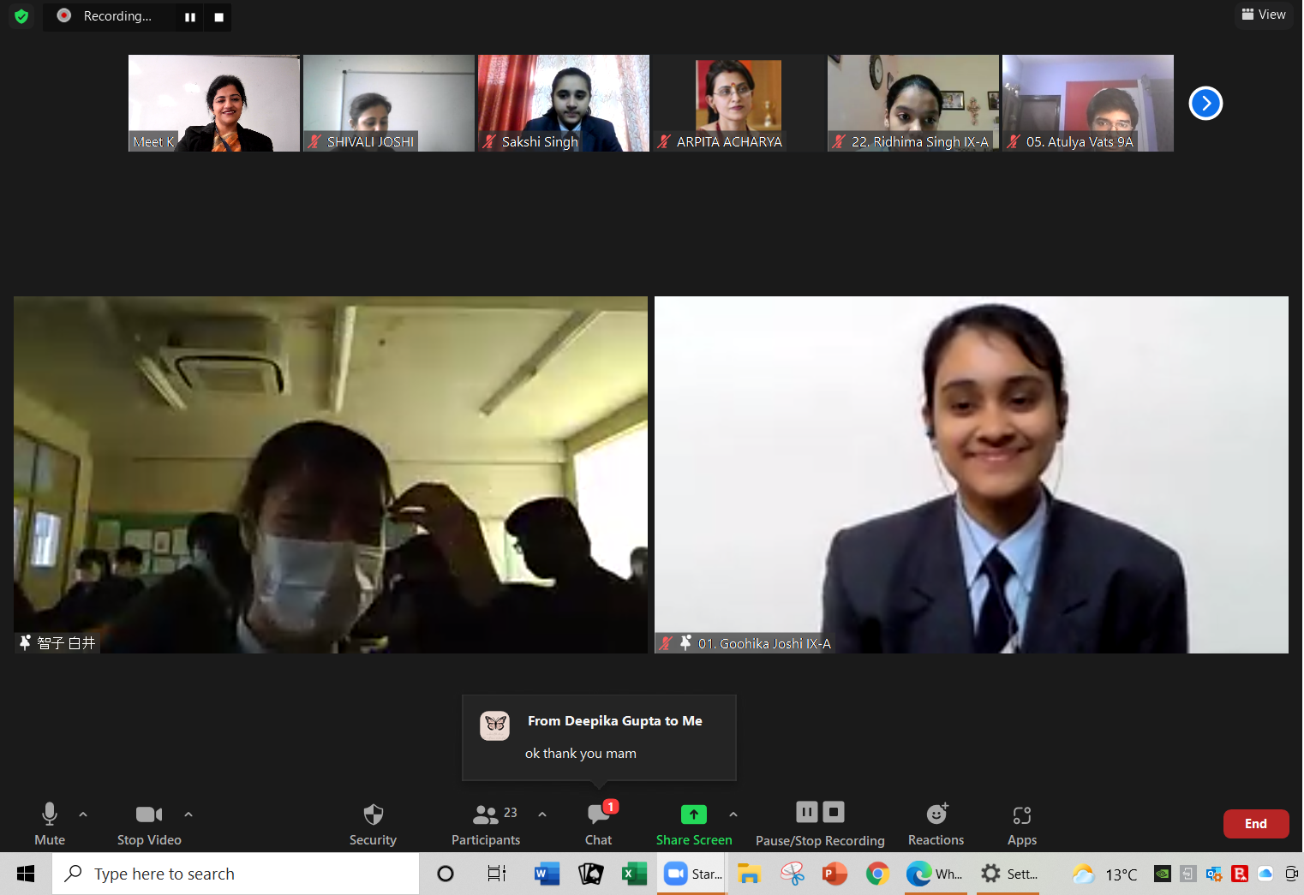Expand the arrow next to Share Screen
The image size is (1304, 895).
pos(733,814)
